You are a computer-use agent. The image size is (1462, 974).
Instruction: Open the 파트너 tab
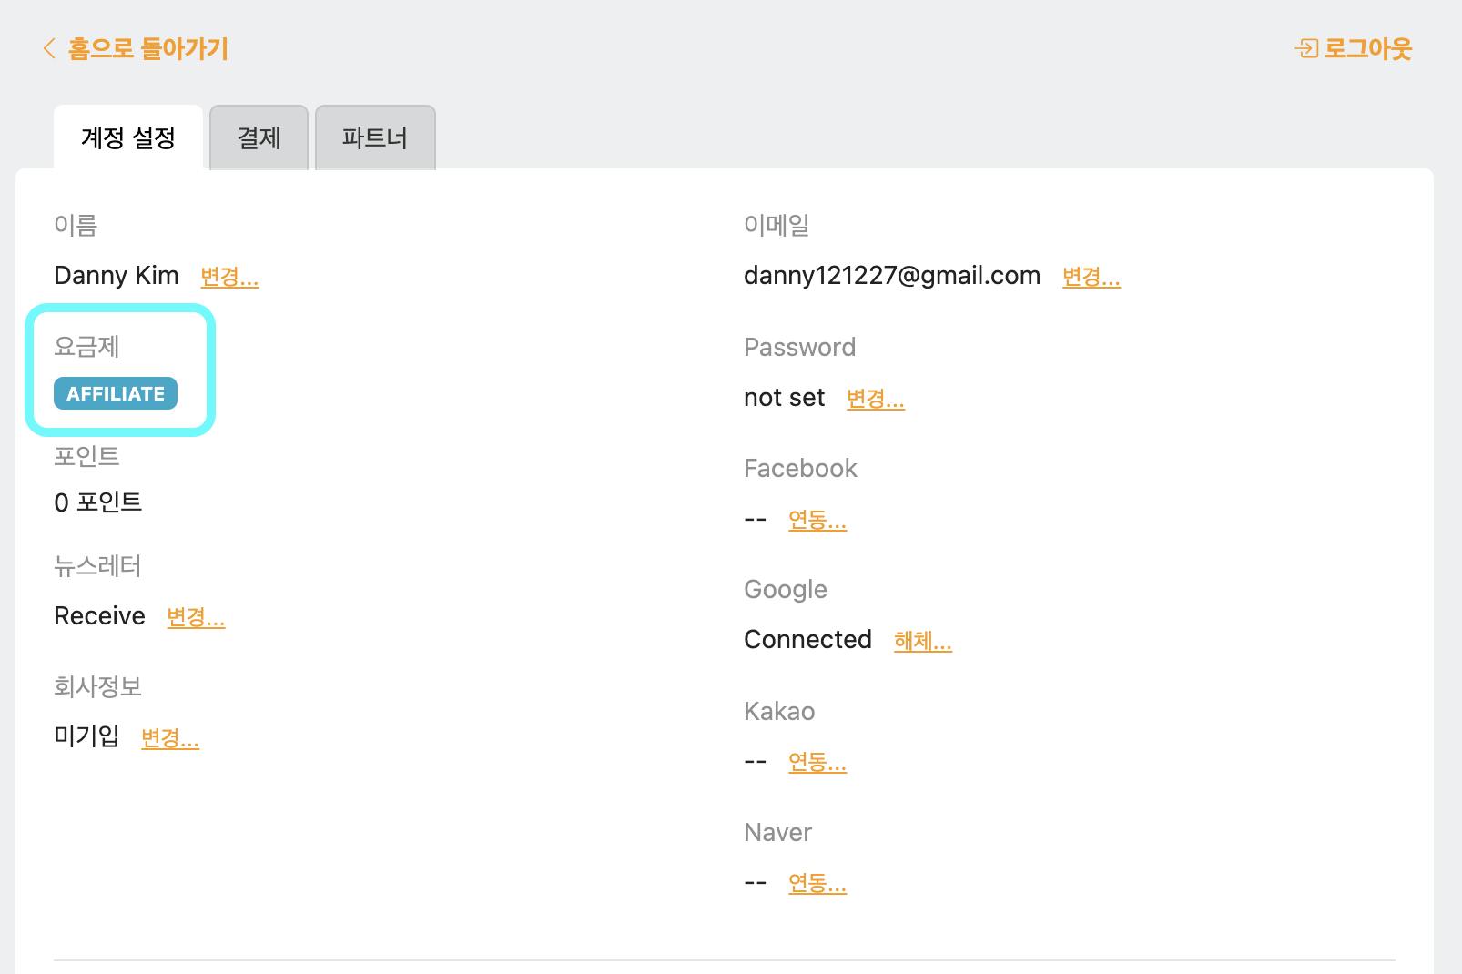pos(374,138)
